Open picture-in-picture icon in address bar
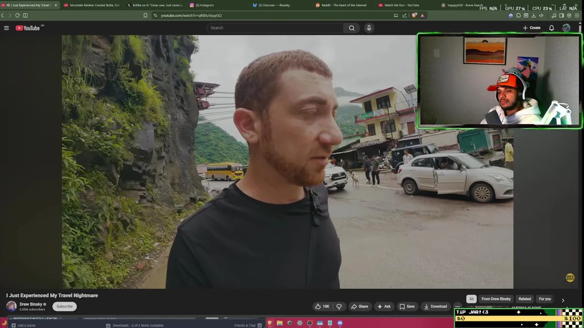The image size is (584, 328). [x=396, y=15]
